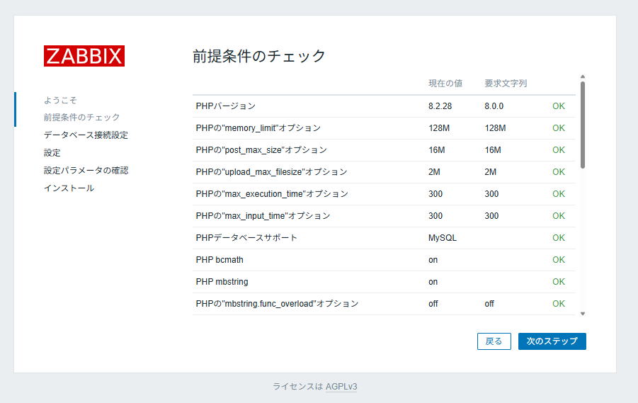Click OK status for PHP bcmath
Screen dimensions: 638x403
(559, 260)
